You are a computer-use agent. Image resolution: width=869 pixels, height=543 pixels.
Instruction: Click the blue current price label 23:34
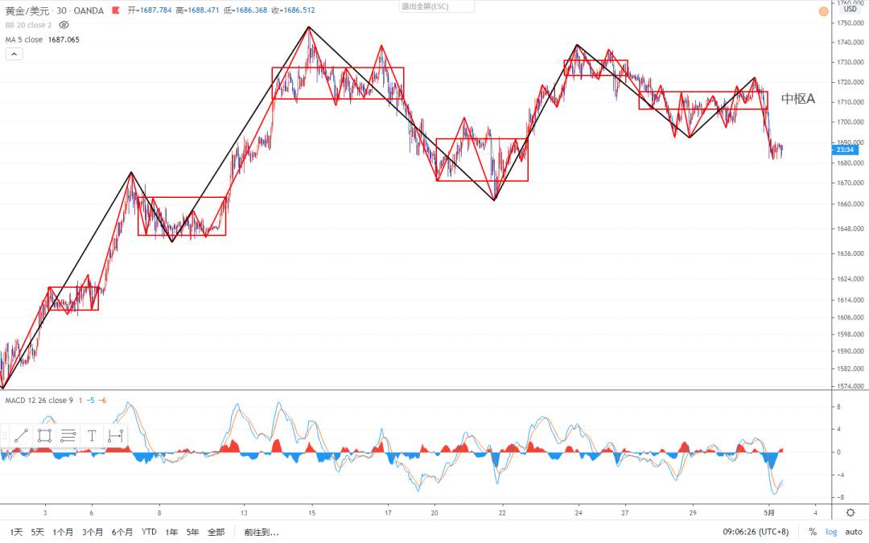click(845, 150)
